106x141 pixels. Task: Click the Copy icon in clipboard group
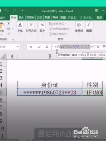point(8,29)
